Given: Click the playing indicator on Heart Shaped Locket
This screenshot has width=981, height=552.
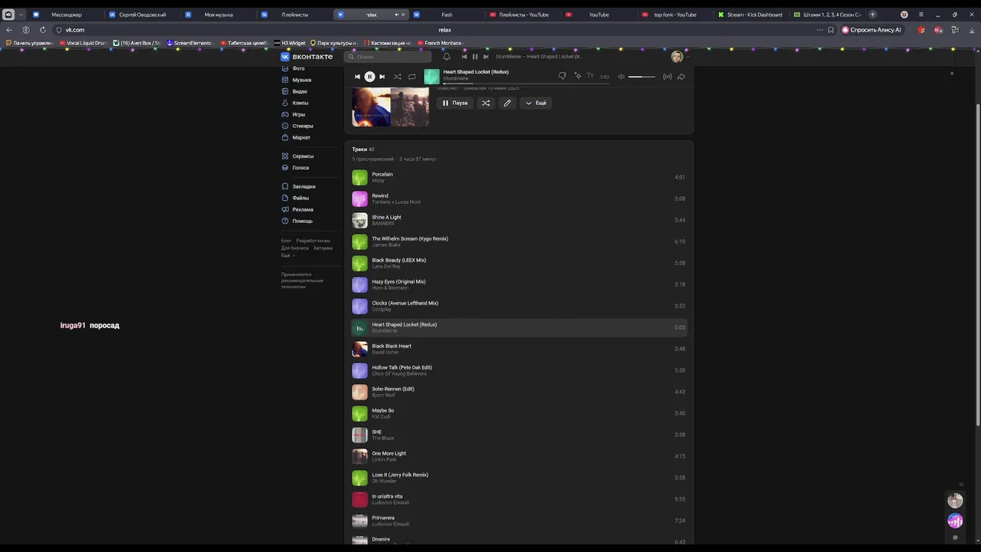Looking at the screenshot, I should pyautogui.click(x=359, y=327).
